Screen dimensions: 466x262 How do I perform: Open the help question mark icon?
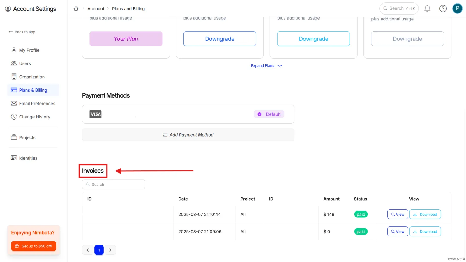[x=443, y=9]
